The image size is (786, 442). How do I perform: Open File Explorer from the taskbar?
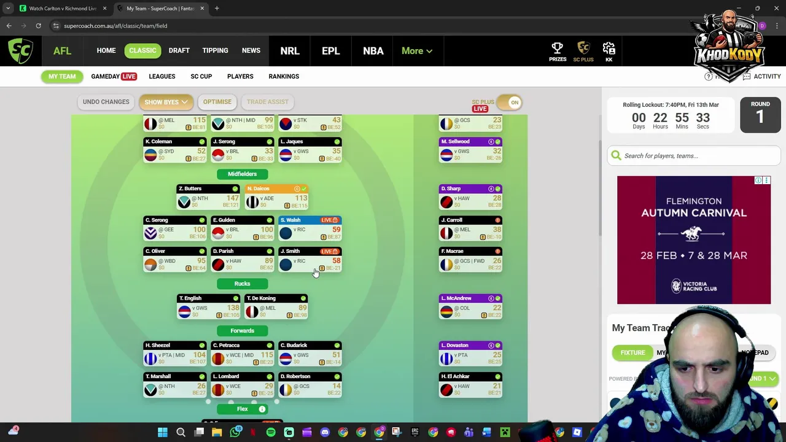coord(217,432)
